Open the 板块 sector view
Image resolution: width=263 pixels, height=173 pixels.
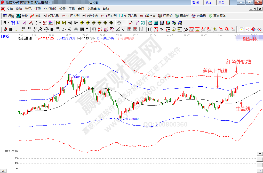22,16
